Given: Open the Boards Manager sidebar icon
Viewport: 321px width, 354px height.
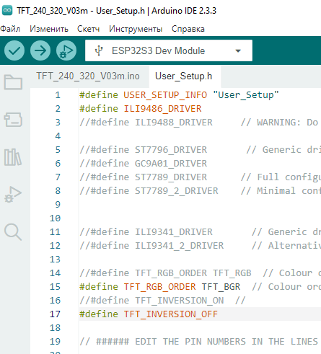Looking at the screenshot, I should pos(13,120).
